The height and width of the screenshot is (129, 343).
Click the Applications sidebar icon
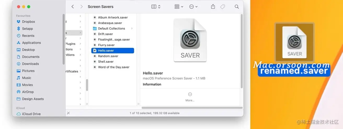click(x=18, y=43)
